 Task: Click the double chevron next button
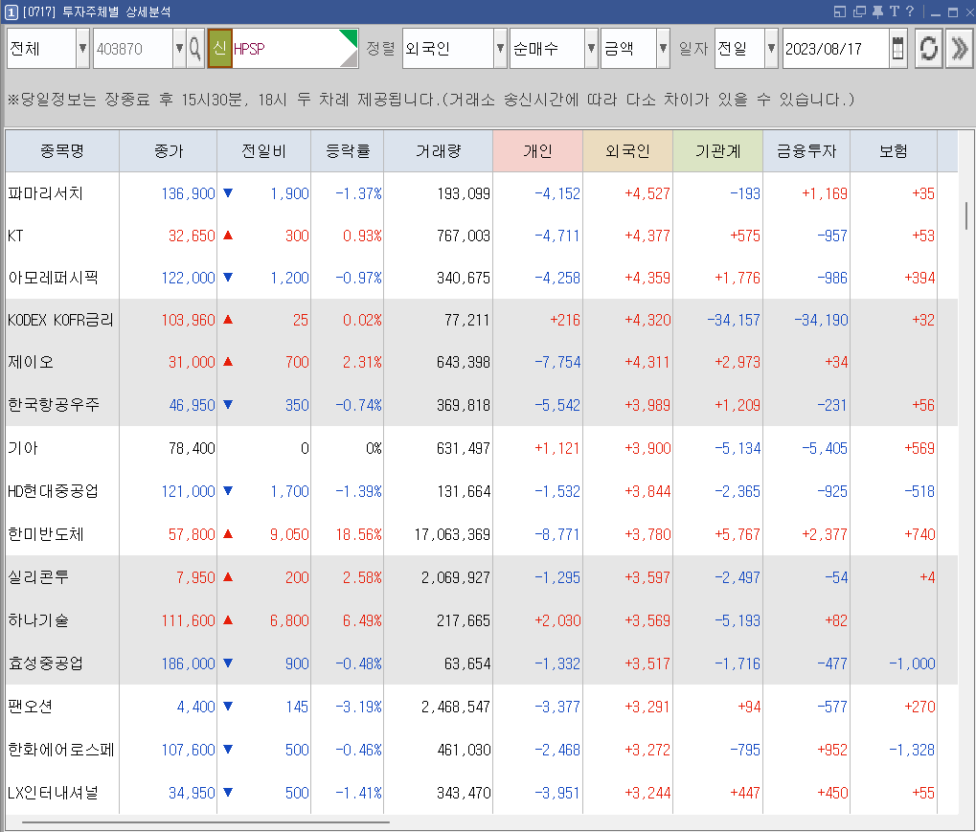click(x=959, y=48)
